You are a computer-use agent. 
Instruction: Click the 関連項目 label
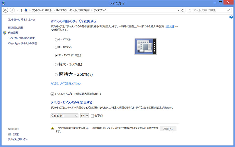(x=13, y=129)
